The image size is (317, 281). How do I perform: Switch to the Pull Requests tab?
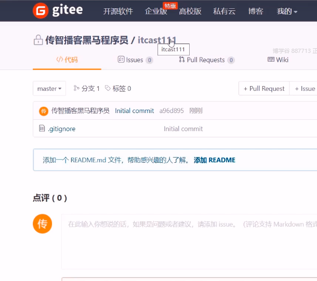pyautogui.click(x=207, y=60)
